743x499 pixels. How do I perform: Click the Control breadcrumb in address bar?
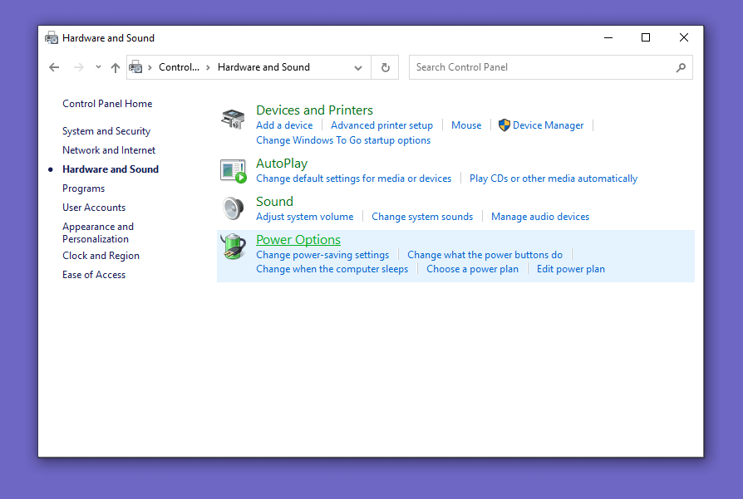[x=180, y=67]
